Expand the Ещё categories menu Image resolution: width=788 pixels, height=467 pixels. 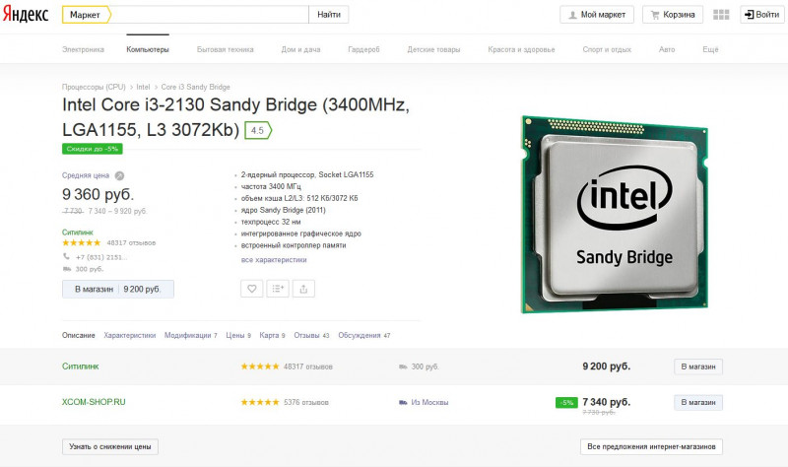point(710,49)
